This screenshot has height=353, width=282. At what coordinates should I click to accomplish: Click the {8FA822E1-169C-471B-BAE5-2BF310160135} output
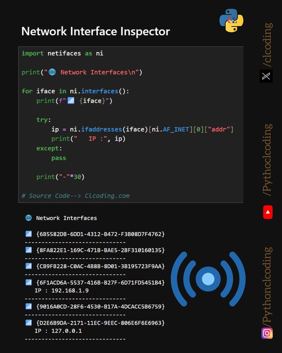coord(100,250)
